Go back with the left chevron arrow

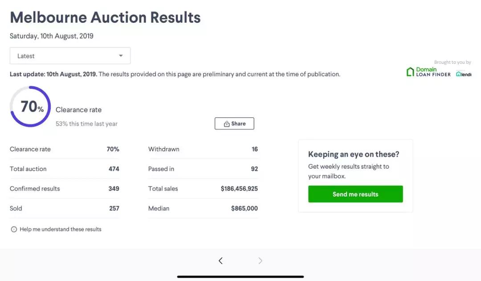(x=220, y=261)
